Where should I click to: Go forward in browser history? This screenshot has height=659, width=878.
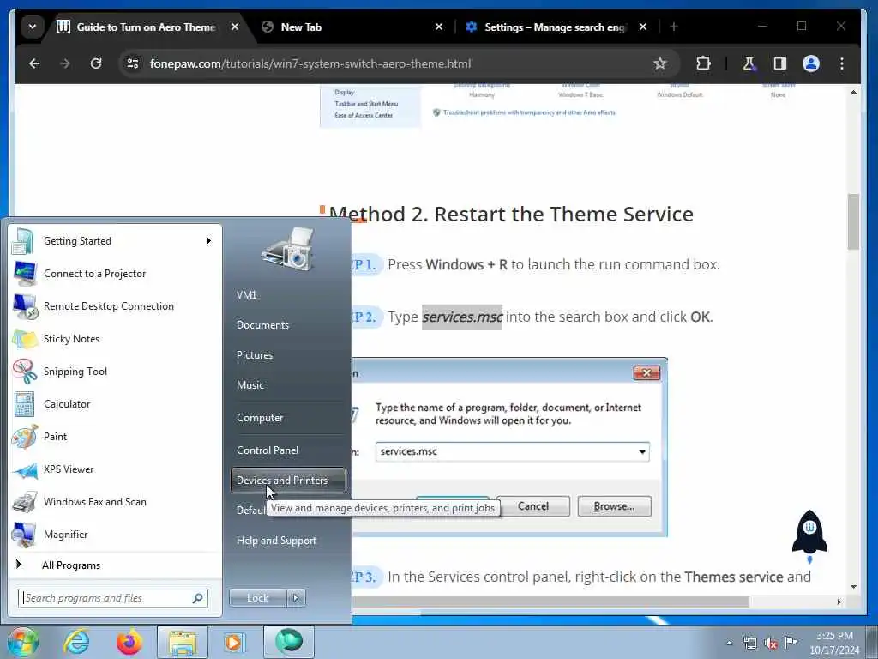pyautogui.click(x=65, y=63)
